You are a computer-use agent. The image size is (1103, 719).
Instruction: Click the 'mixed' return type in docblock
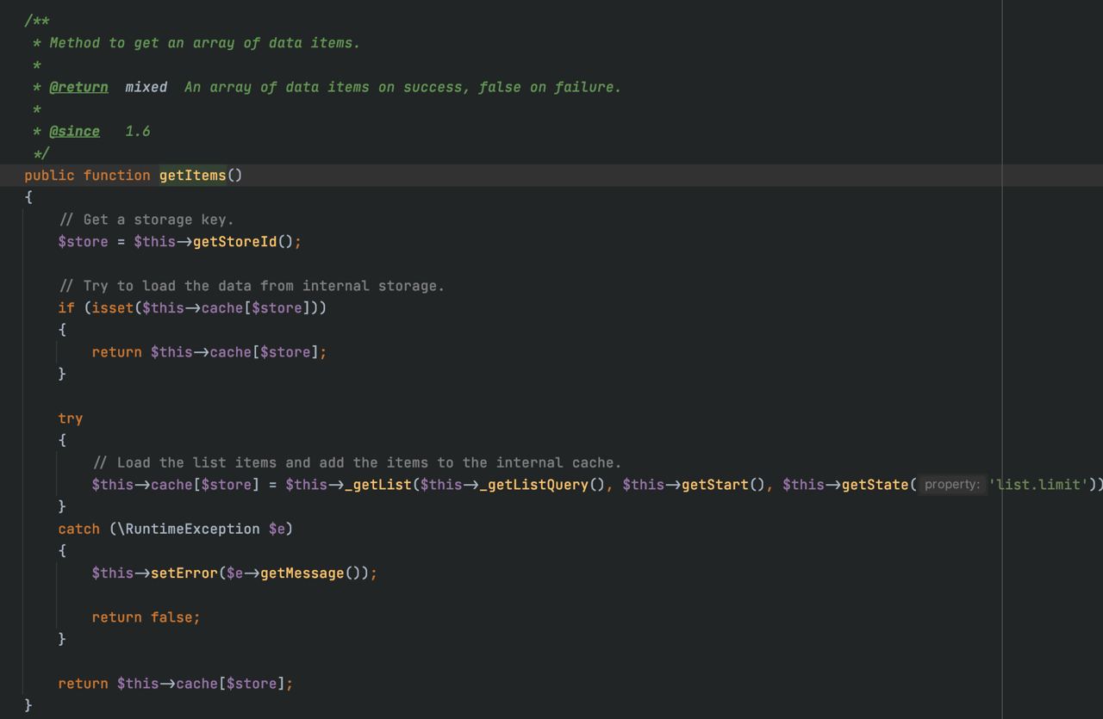click(x=146, y=87)
